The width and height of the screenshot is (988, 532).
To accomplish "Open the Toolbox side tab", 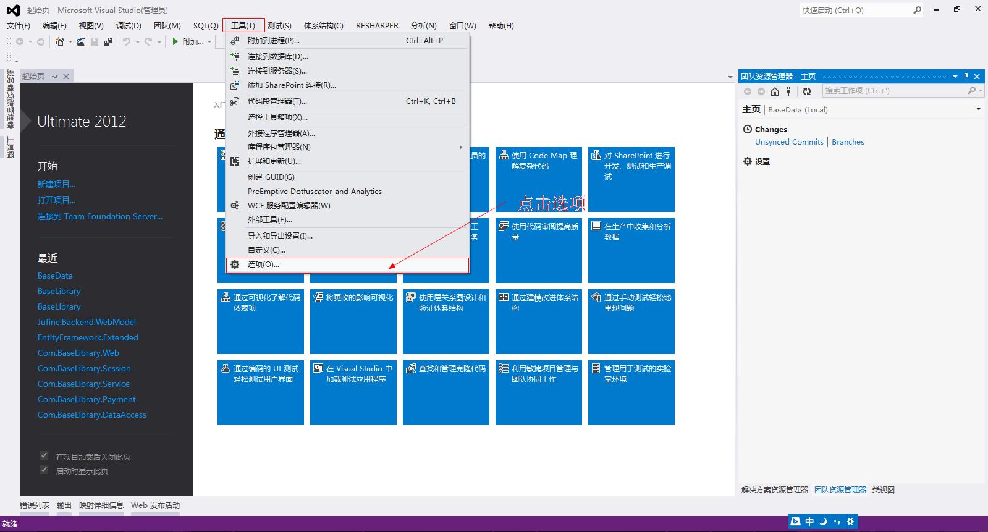I will click(11, 147).
